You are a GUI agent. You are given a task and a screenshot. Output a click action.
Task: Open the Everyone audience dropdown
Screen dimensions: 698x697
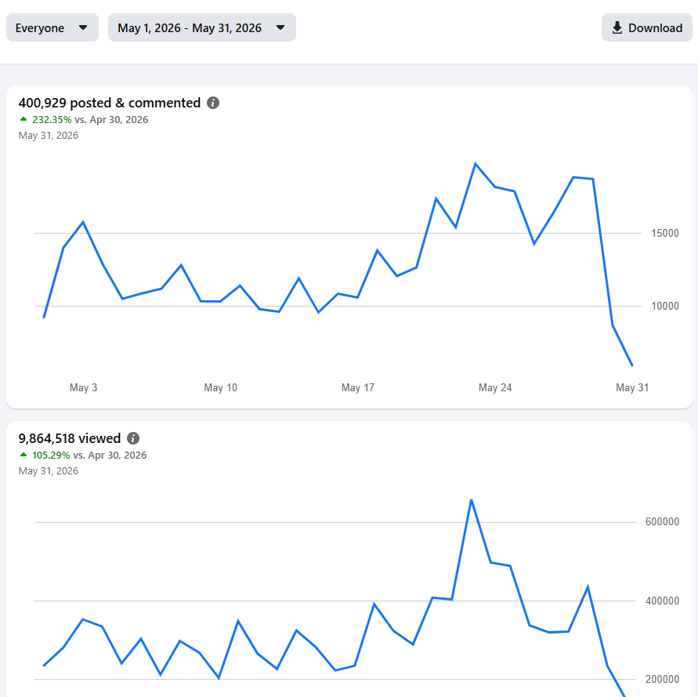point(52,27)
